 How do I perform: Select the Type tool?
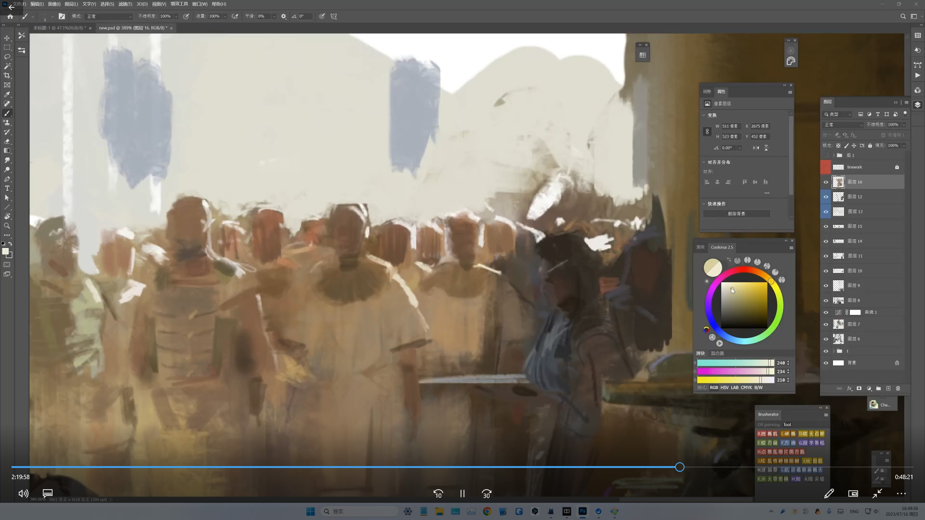7,188
